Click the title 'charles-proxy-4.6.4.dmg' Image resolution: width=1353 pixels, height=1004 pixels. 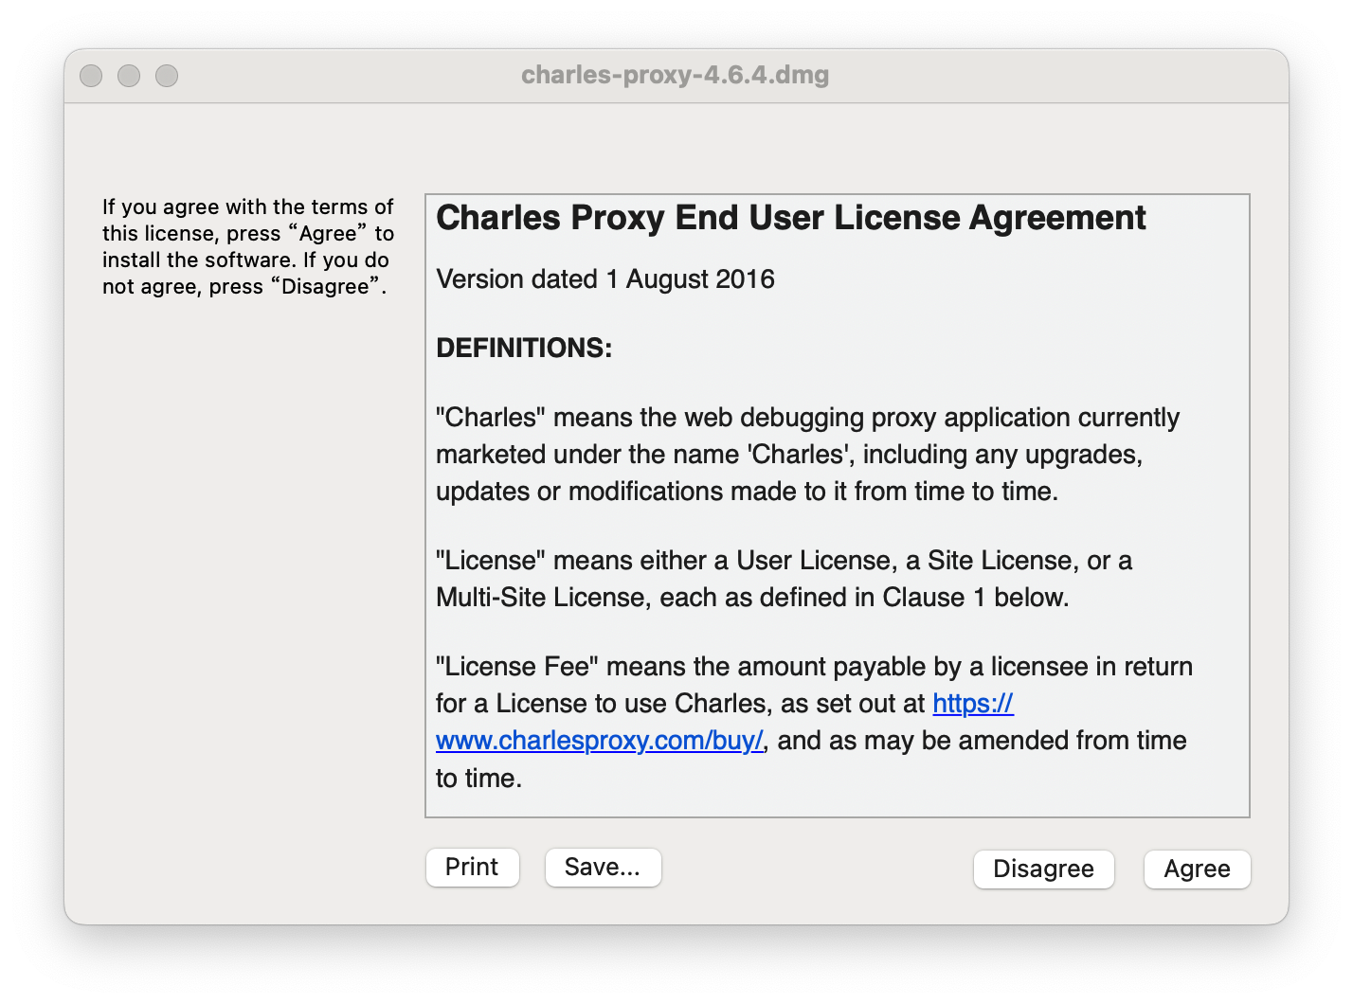[x=676, y=75]
